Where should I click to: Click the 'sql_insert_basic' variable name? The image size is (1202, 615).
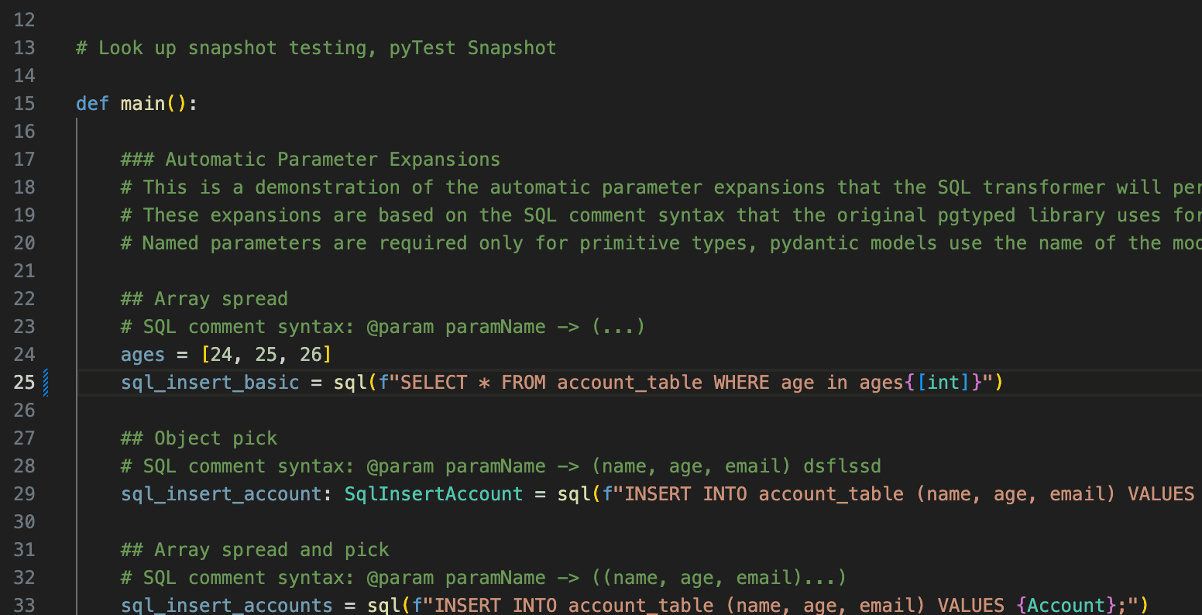pyautogui.click(x=210, y=383)
